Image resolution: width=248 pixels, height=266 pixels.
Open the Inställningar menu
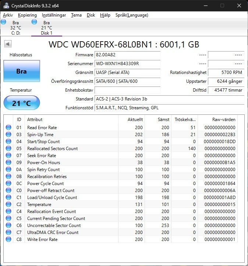54,15
